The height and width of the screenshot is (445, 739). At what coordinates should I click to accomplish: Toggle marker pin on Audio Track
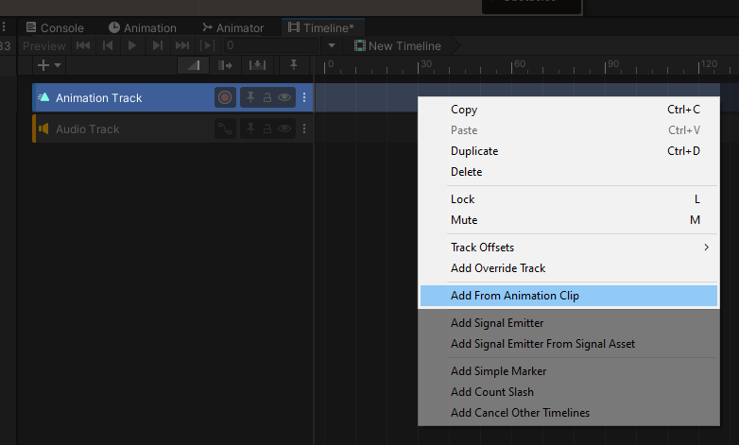click(251, 129)
